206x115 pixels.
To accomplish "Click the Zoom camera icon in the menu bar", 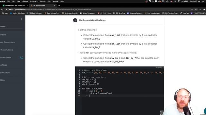I will [150, 1].
